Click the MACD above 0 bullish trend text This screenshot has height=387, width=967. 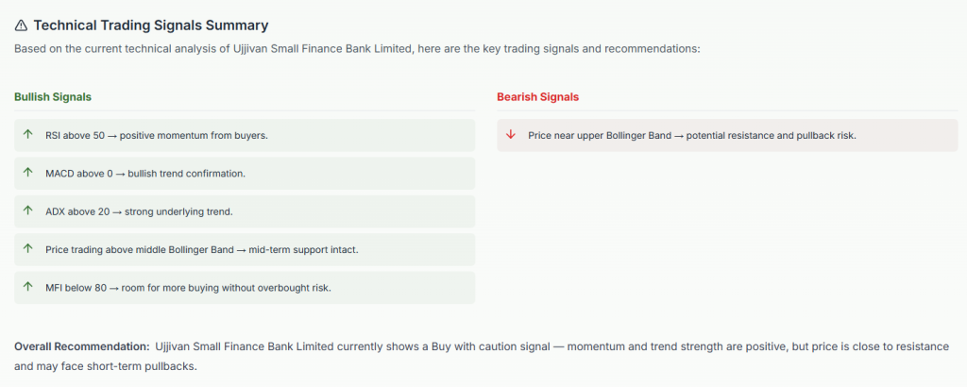(145, 174)
